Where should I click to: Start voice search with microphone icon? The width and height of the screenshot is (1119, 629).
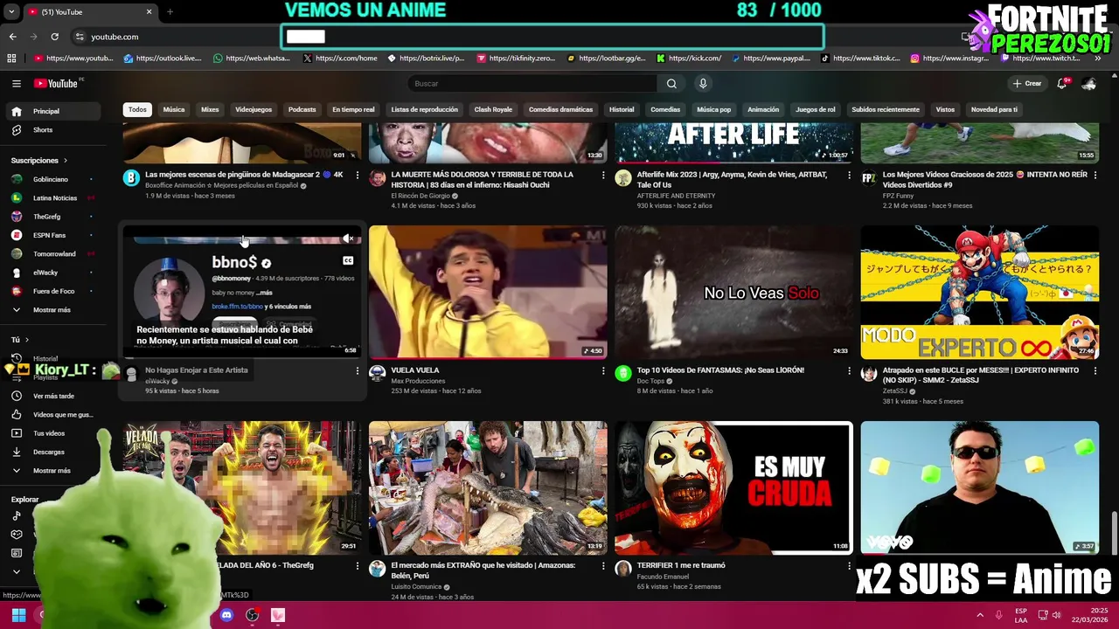702,84
